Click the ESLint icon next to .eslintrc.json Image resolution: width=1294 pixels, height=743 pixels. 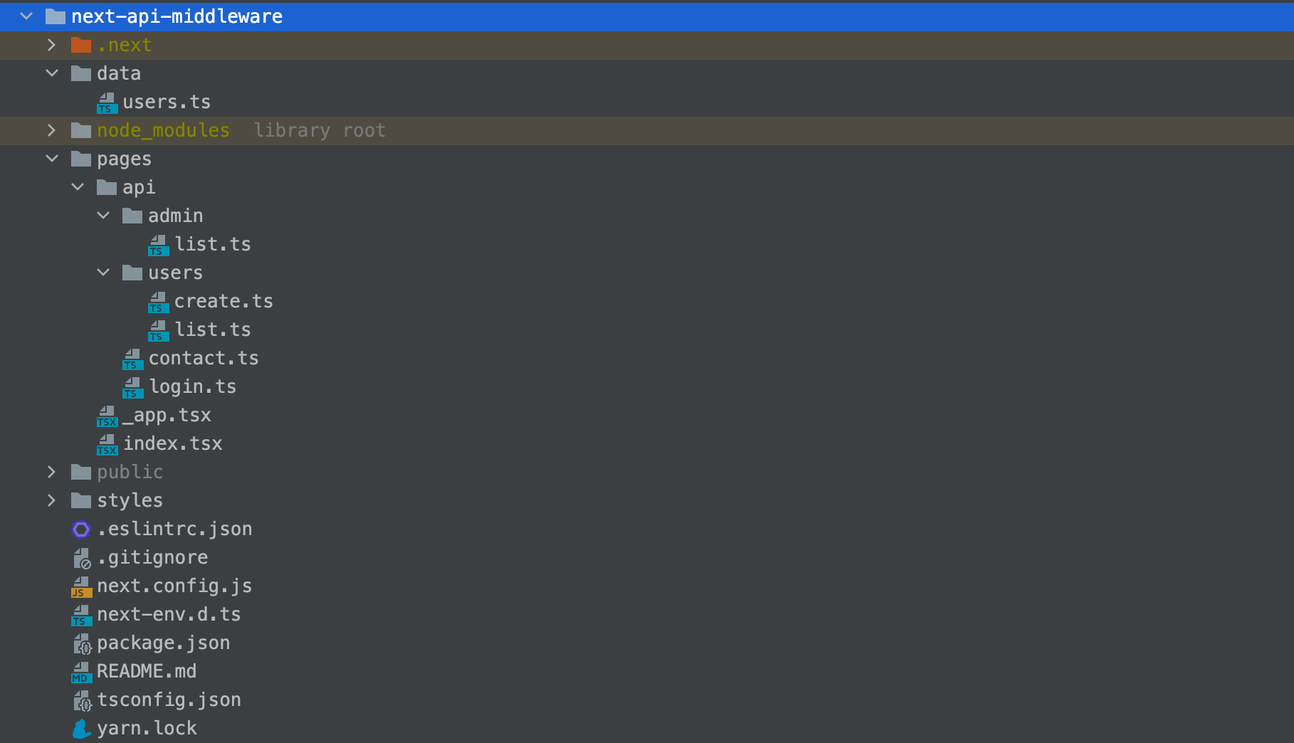coord(81,529)
